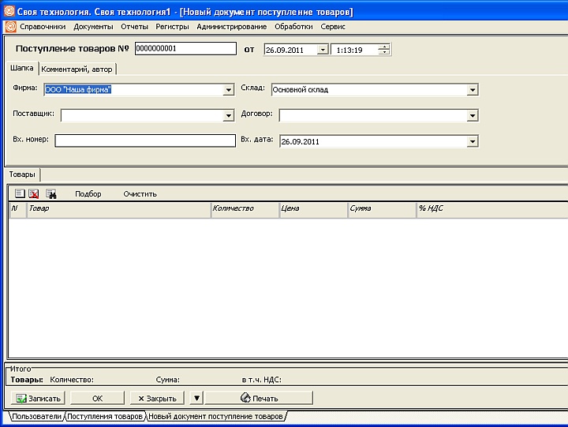Switch to the Комментарий, автор tab
This screenshot has height=427, width=568.
(x=77, y=69)
